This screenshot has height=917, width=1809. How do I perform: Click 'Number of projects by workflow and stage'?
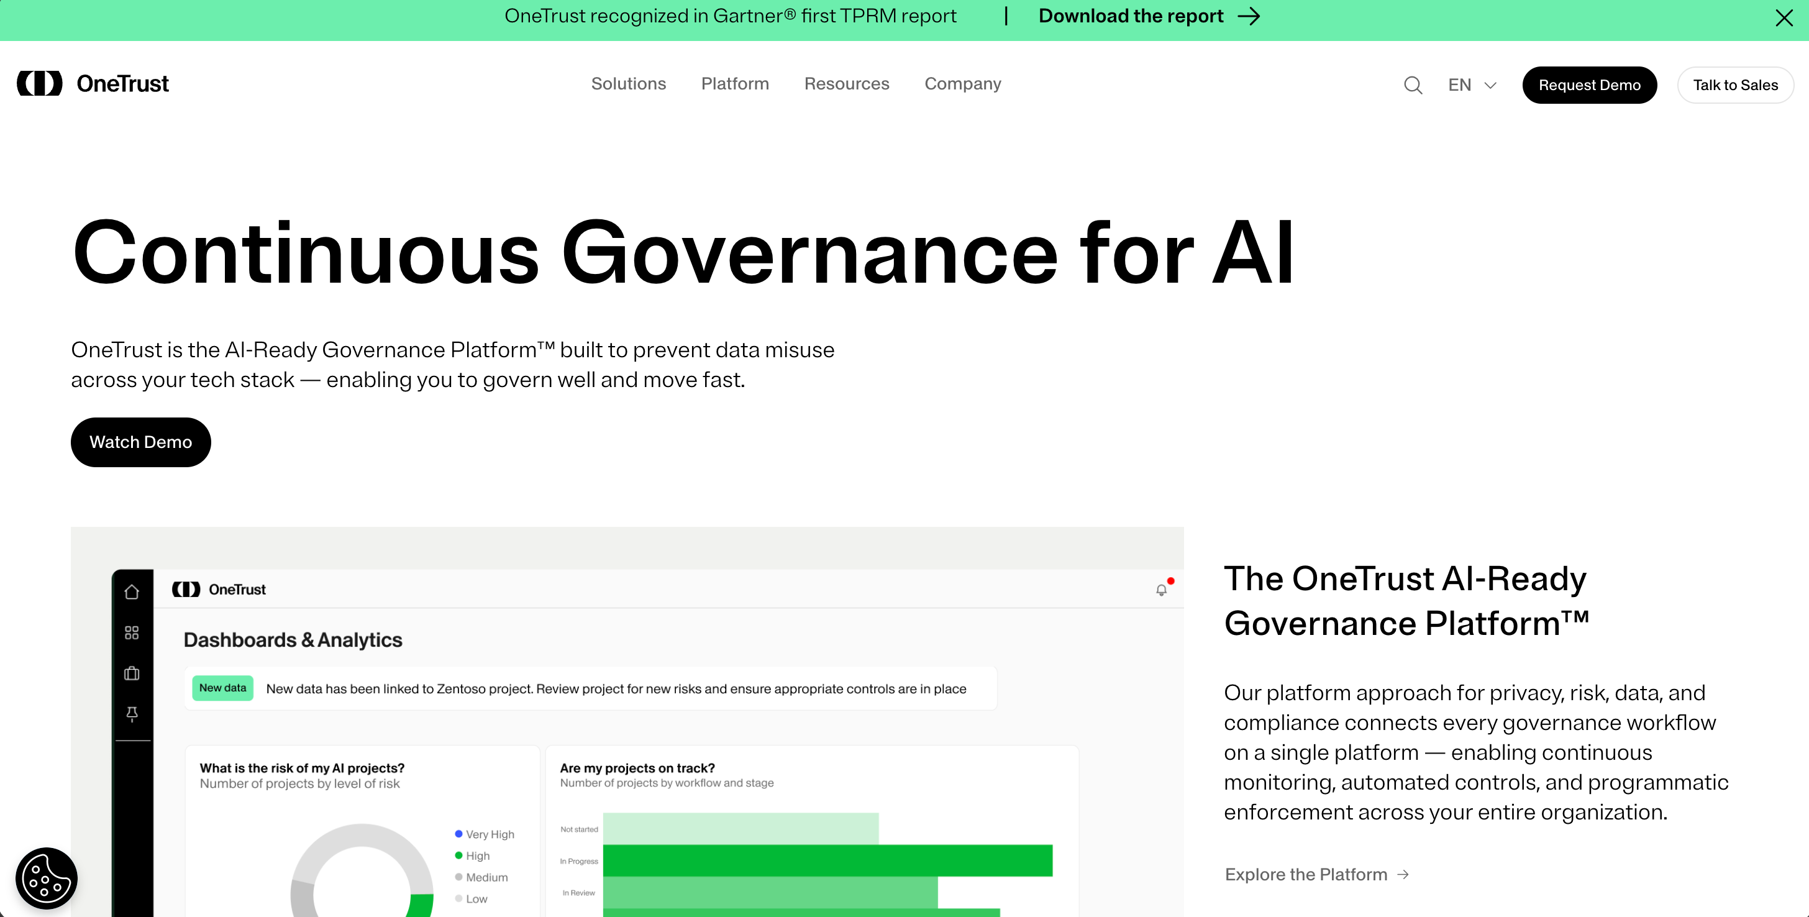point(667,782)
